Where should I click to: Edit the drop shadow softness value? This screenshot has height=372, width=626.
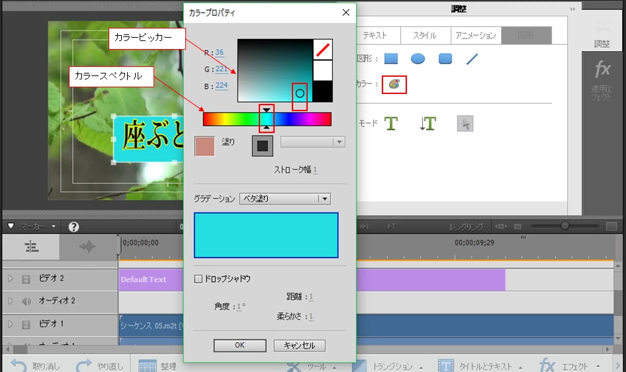pyautogui.click(x=311, y=316)
